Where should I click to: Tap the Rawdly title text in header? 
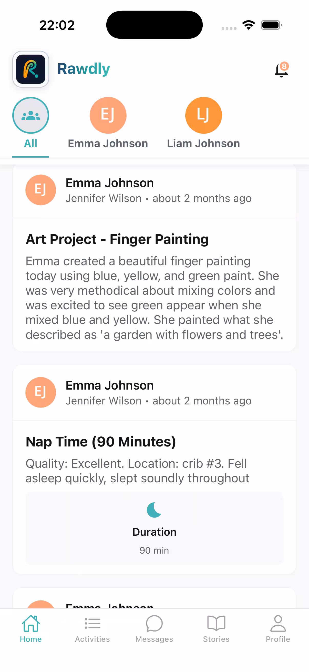[x=84, y=69]
